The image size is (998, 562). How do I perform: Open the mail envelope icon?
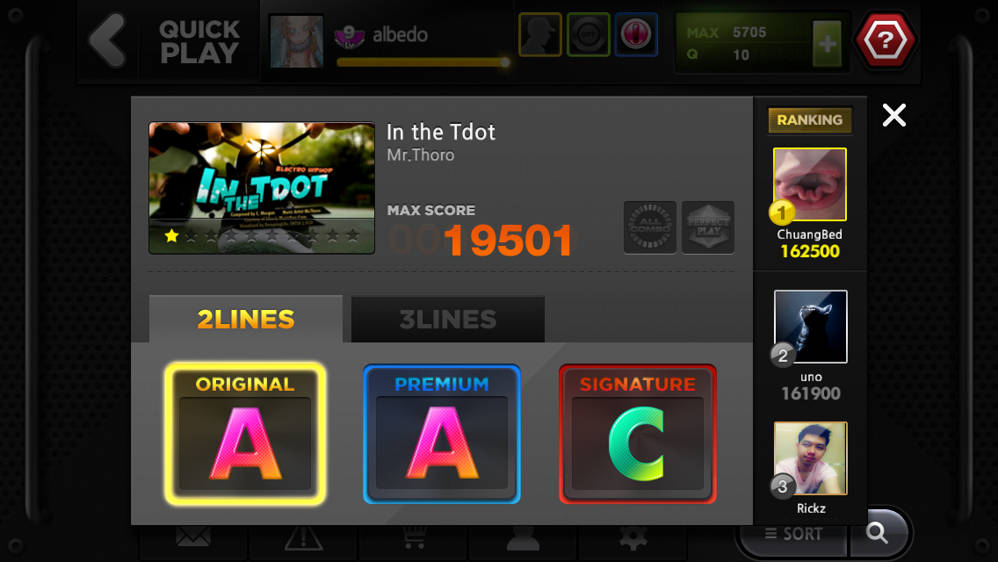click(x=193, y=537)
